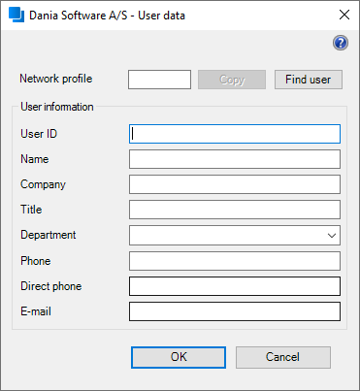Screen dimensions: 360x391
Task: Focus the Direct phone field
Action: point(235,286)
